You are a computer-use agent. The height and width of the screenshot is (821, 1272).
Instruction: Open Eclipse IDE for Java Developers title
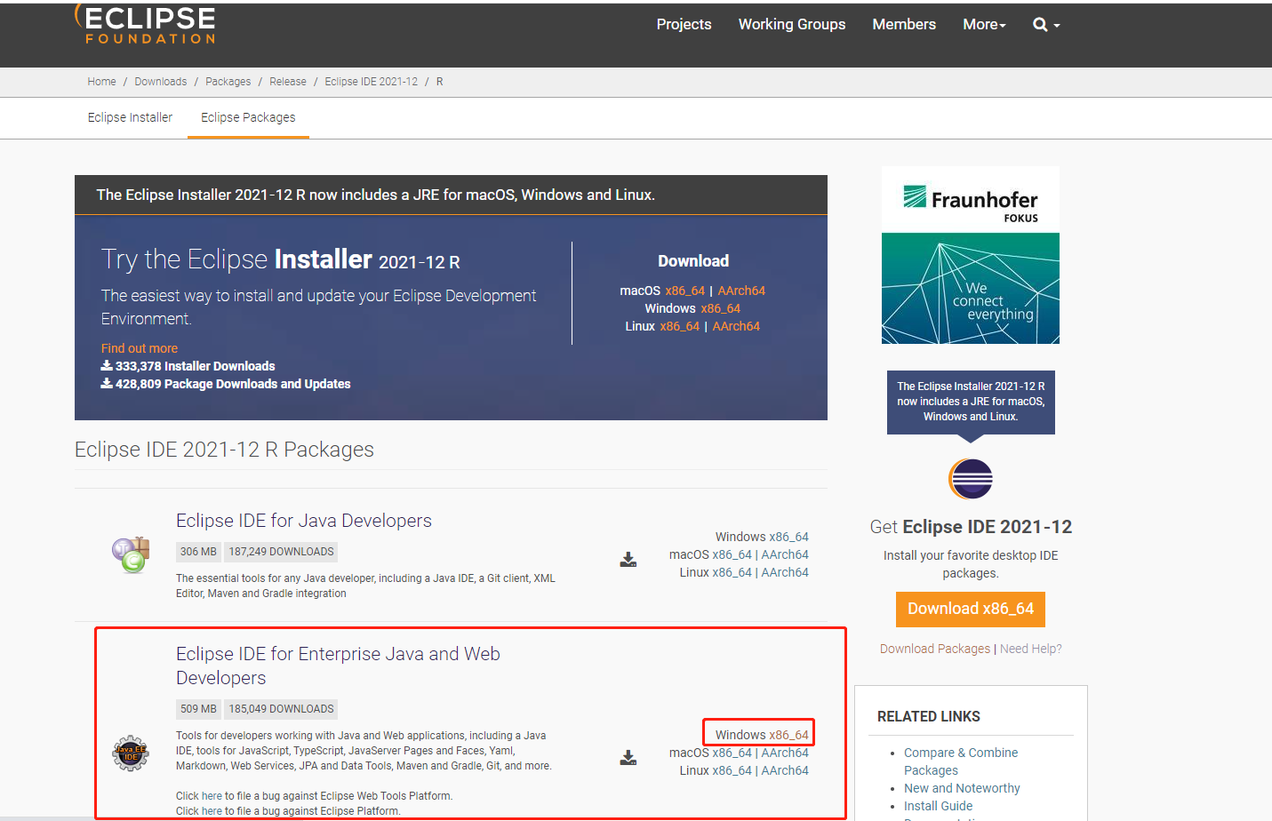pos(304,521)
